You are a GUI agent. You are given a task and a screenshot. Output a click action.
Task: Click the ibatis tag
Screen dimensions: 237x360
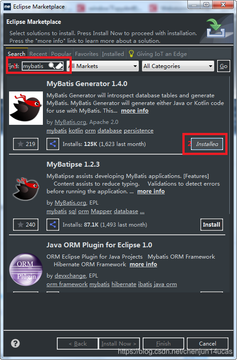[145, 284]
